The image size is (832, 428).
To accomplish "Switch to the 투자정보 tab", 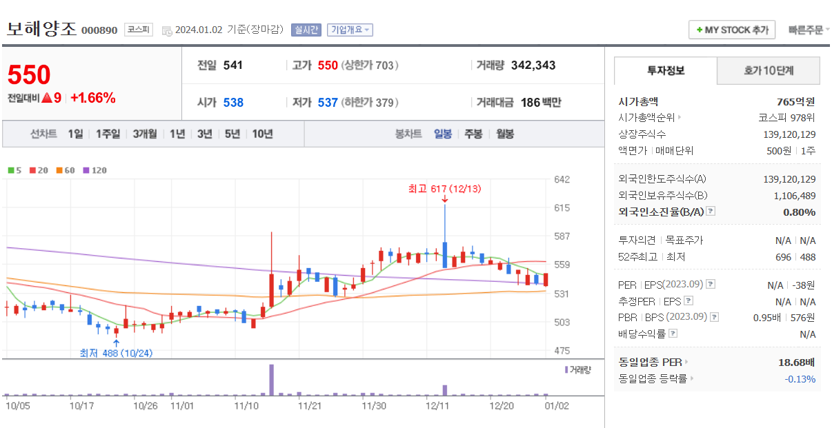I will pos(666,70).
